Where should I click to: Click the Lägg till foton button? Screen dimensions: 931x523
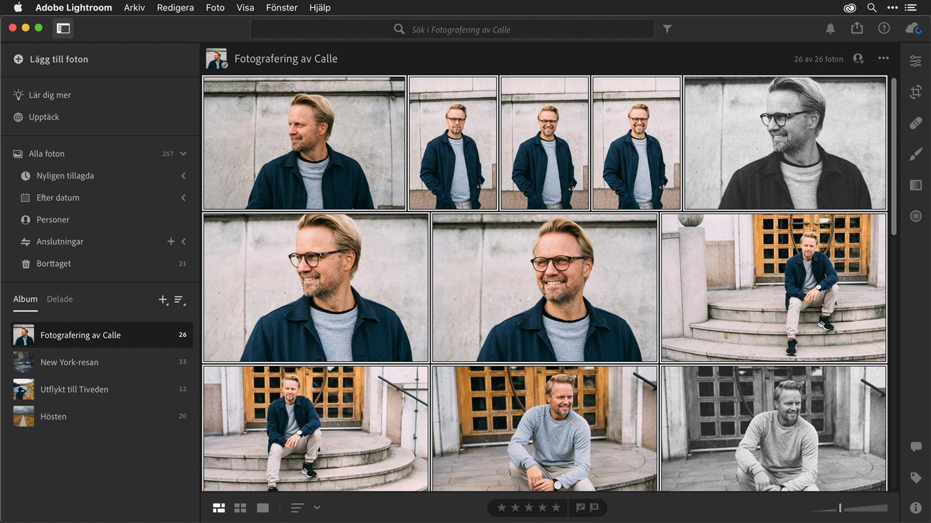tap(50, 59)
